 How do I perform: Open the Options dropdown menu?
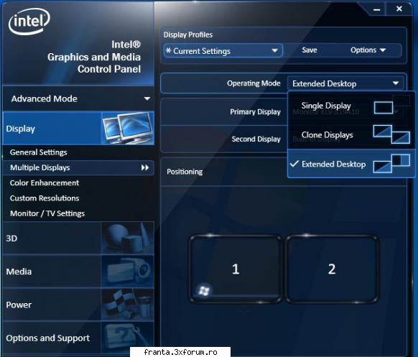368,50
